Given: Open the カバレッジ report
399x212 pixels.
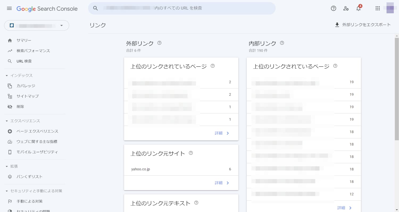Looking at the screenshot, I should coord(26,86).
